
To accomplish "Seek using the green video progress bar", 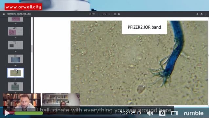I will tap(29, 113).
